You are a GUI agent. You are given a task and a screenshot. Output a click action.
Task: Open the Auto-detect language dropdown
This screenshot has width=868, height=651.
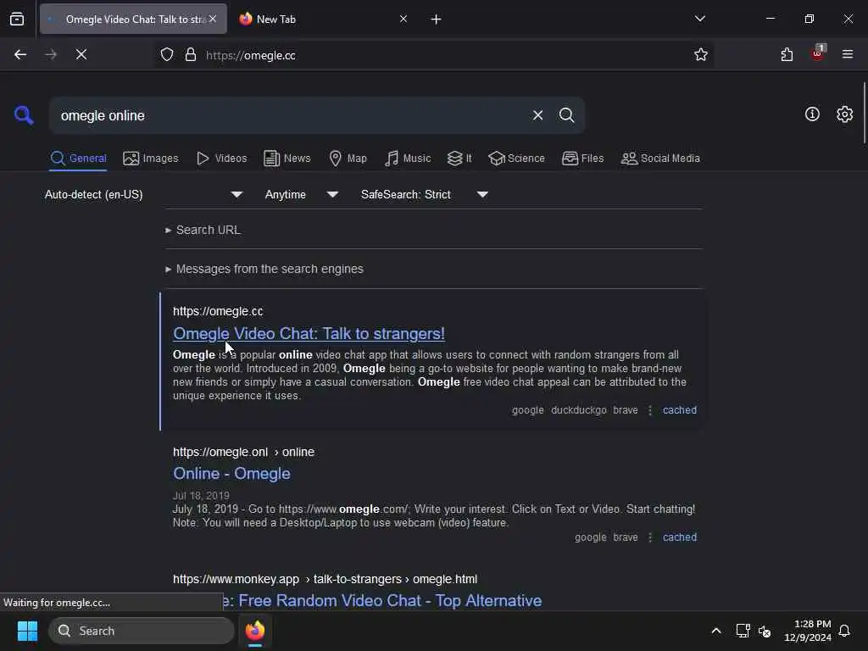(144, 194)
